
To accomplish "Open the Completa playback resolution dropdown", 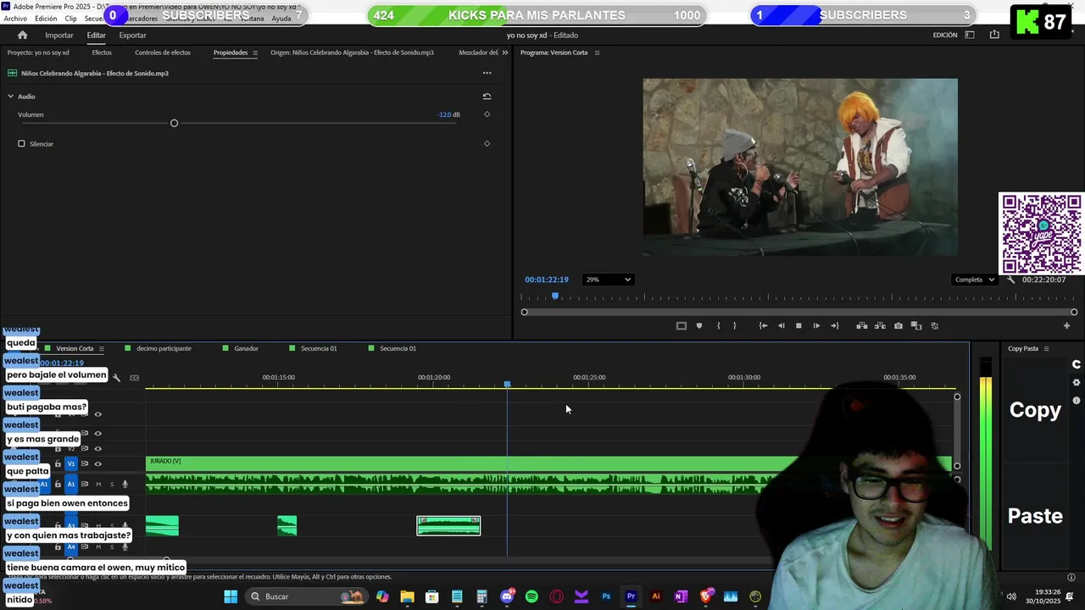I will click(974, 280).
